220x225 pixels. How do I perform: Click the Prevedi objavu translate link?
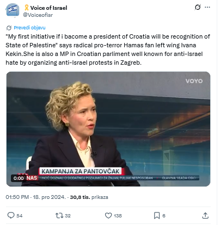coord(29,28)
